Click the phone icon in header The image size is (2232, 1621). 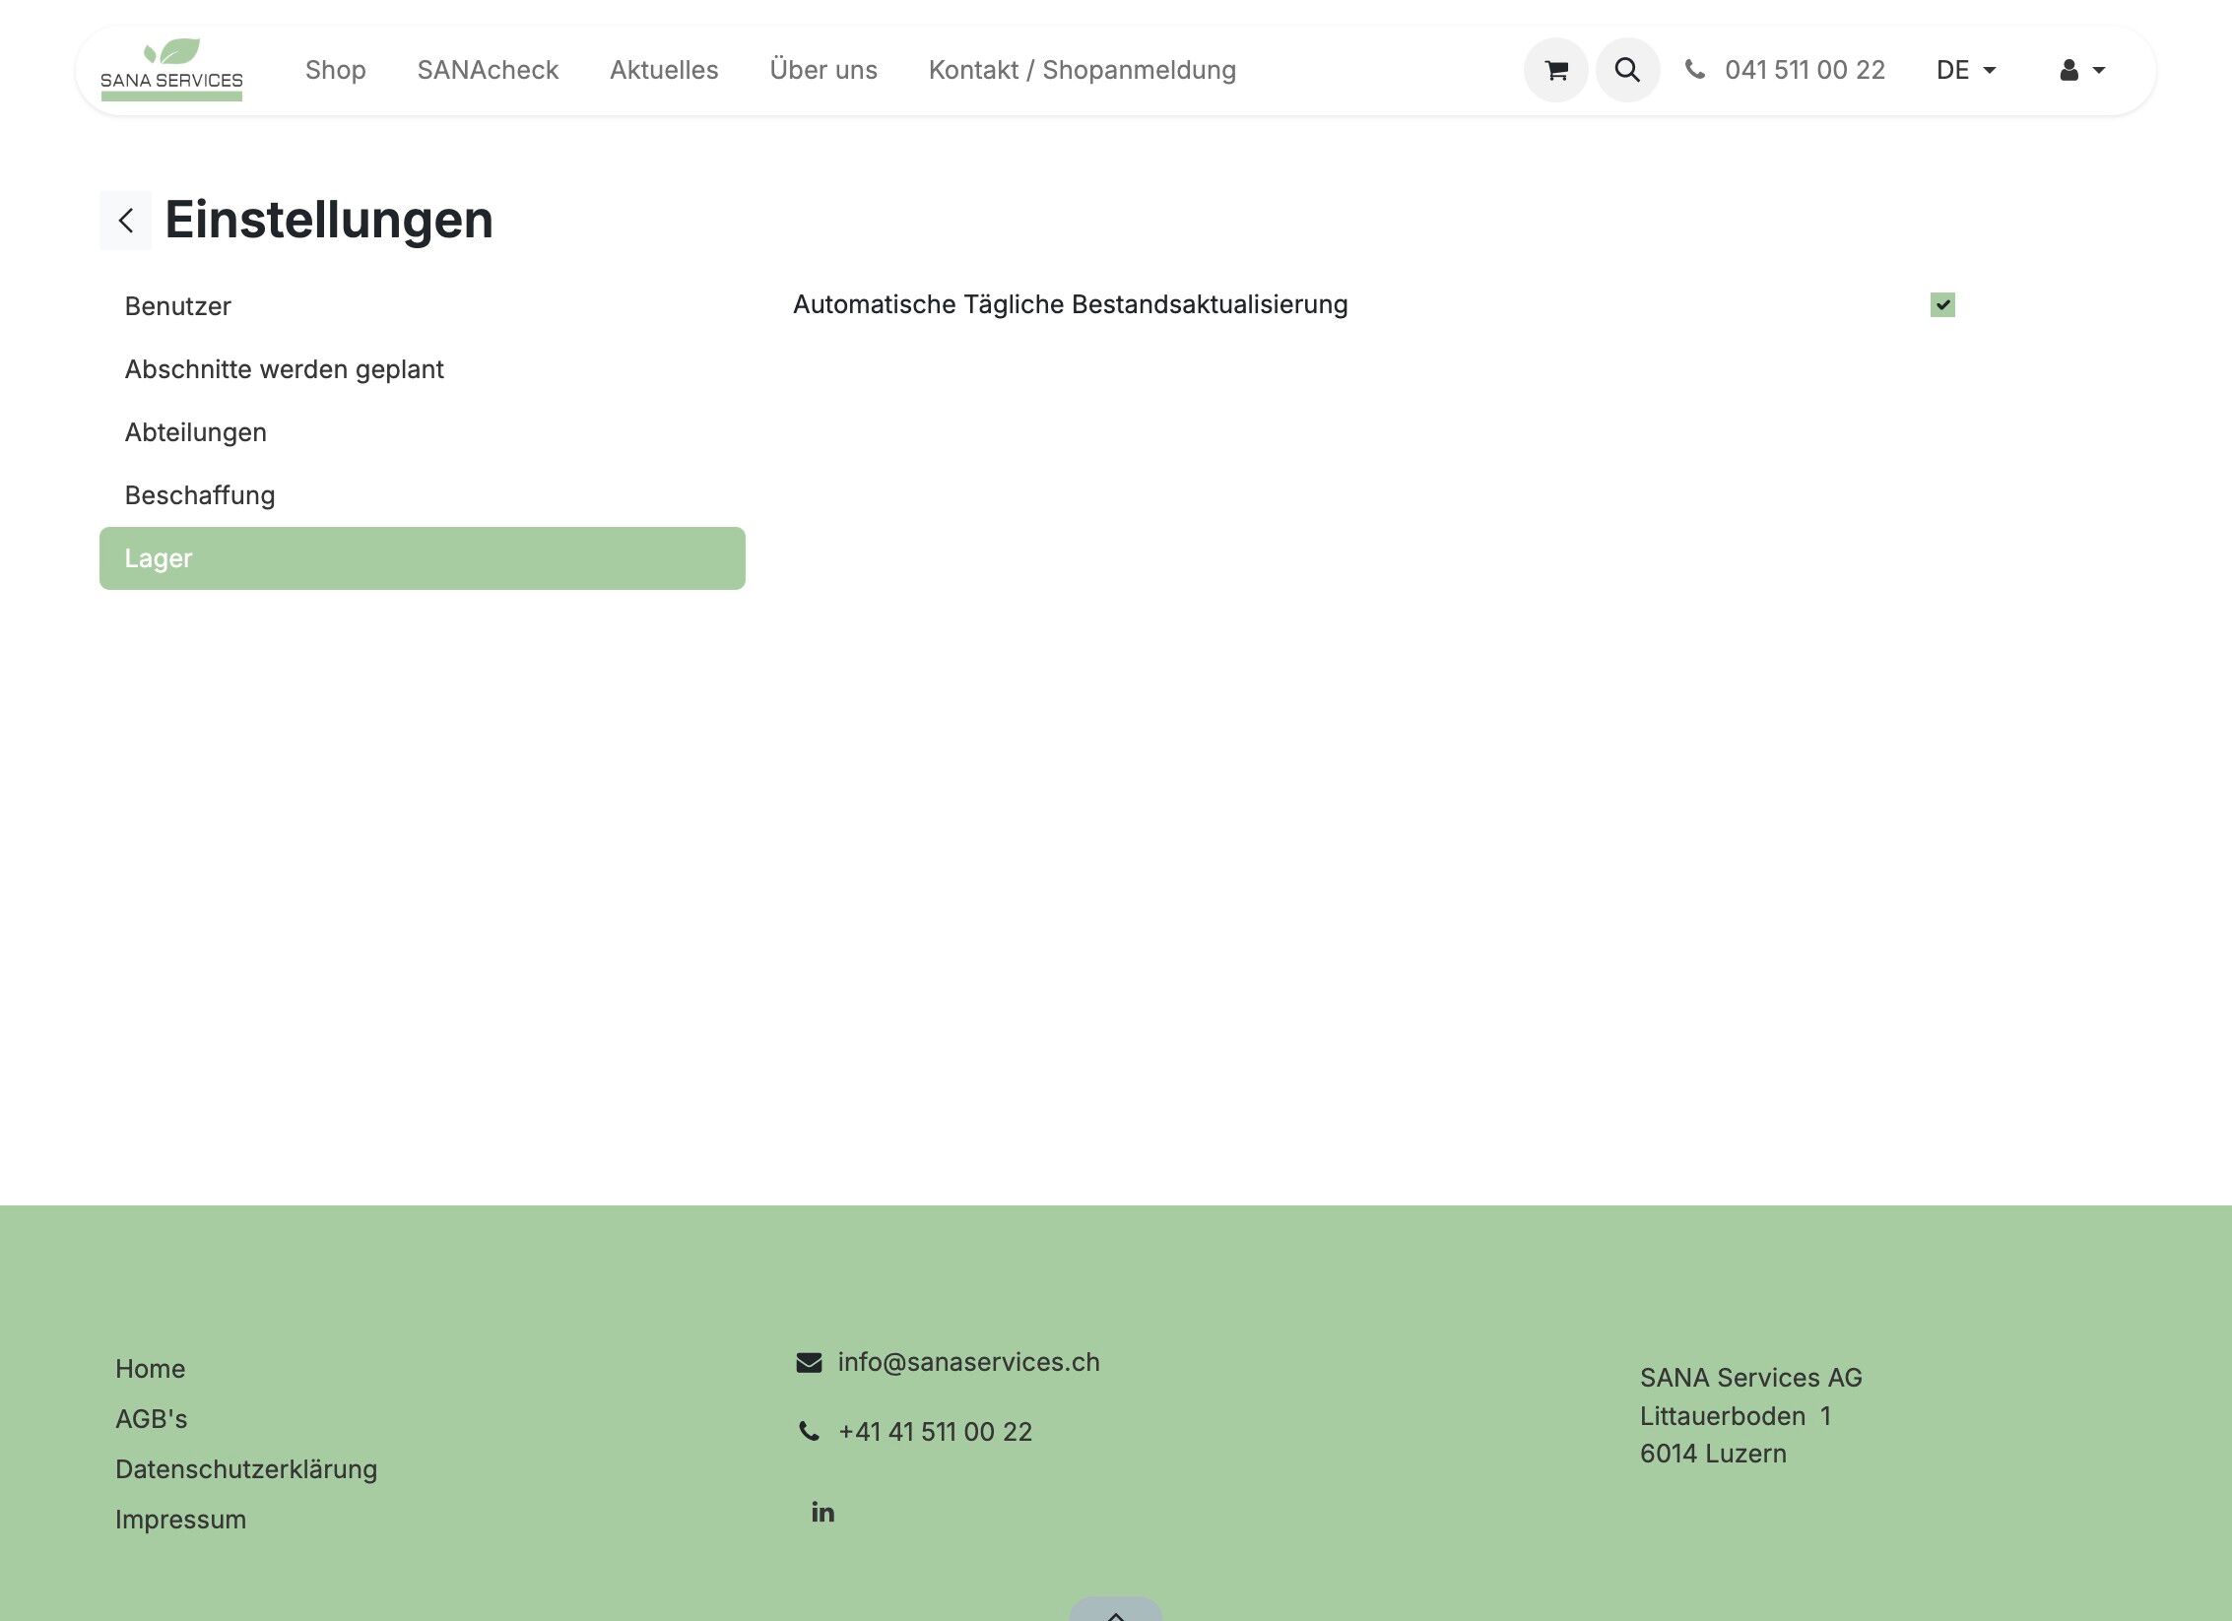pyautogui.click(x=1694, y=70)
